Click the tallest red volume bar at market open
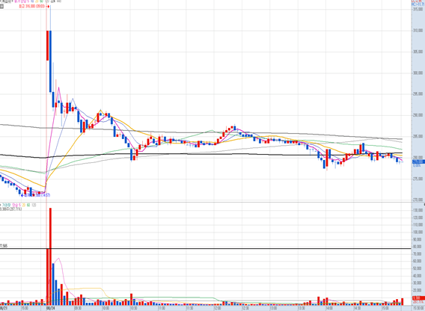 pyautogui.click(x=50, y=256)
